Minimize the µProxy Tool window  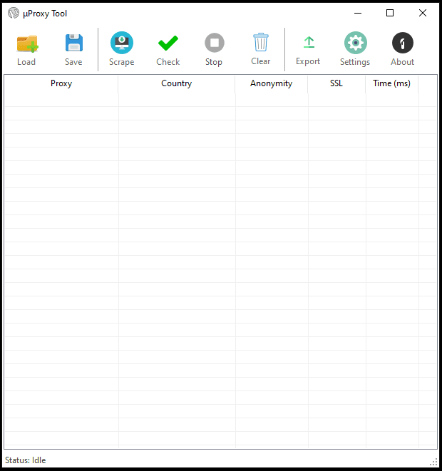pos(358,14)
